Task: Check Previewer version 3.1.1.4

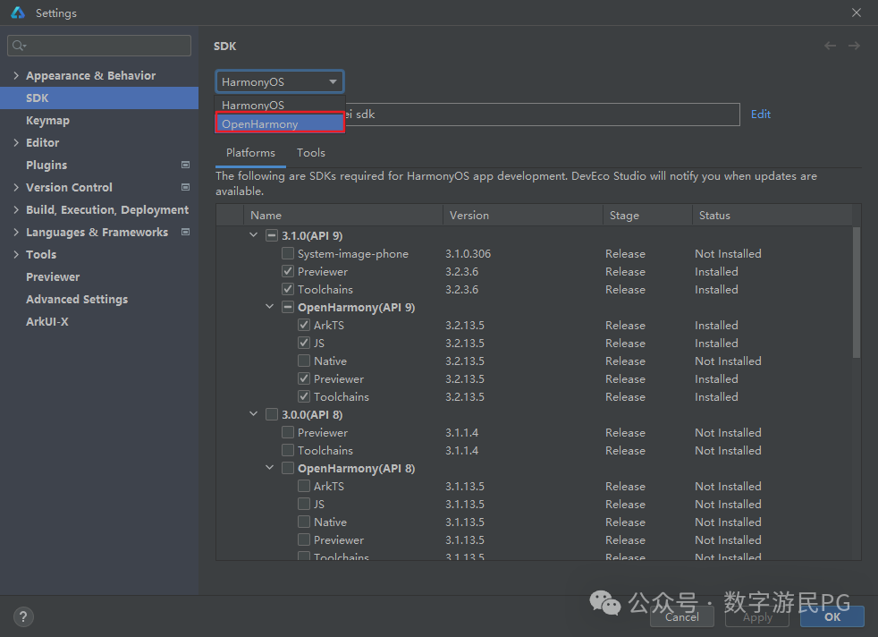Action: click(x=288, y=432)
